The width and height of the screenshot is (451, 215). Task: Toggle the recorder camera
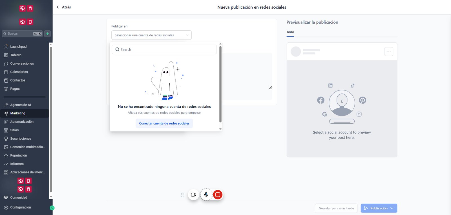tap(193, 194)
